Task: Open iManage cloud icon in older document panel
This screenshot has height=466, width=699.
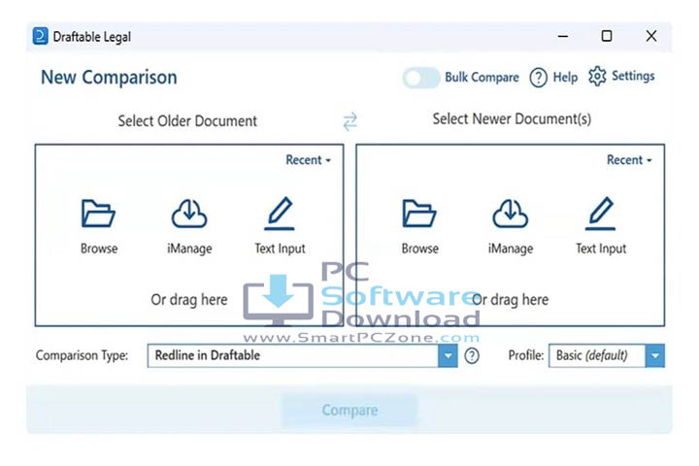Action: (189, 214)
